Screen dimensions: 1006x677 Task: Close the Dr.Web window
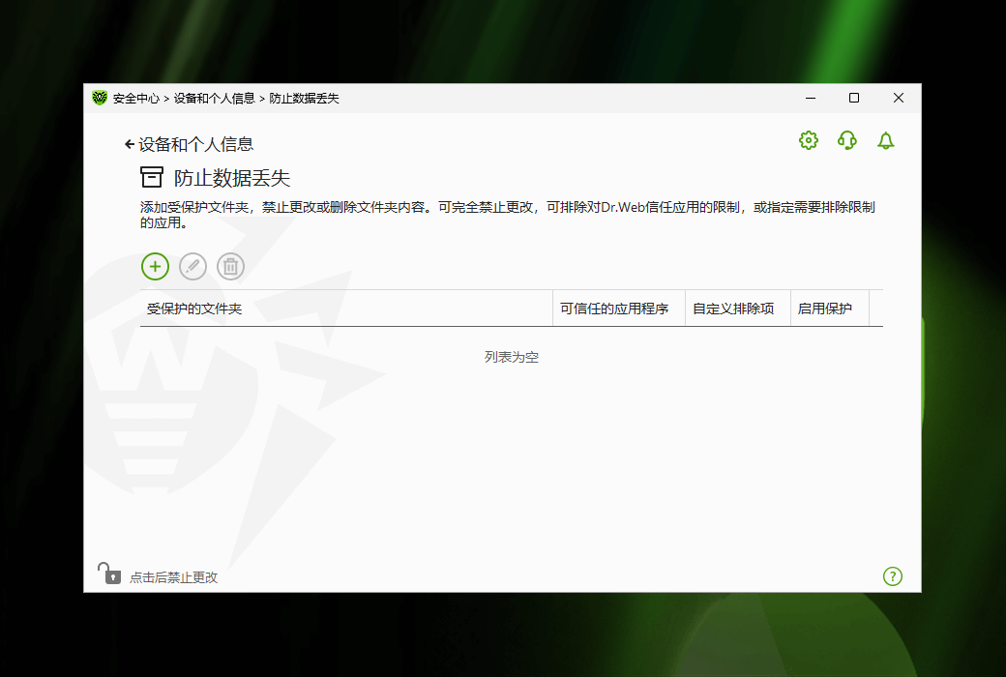pos(899,99)
